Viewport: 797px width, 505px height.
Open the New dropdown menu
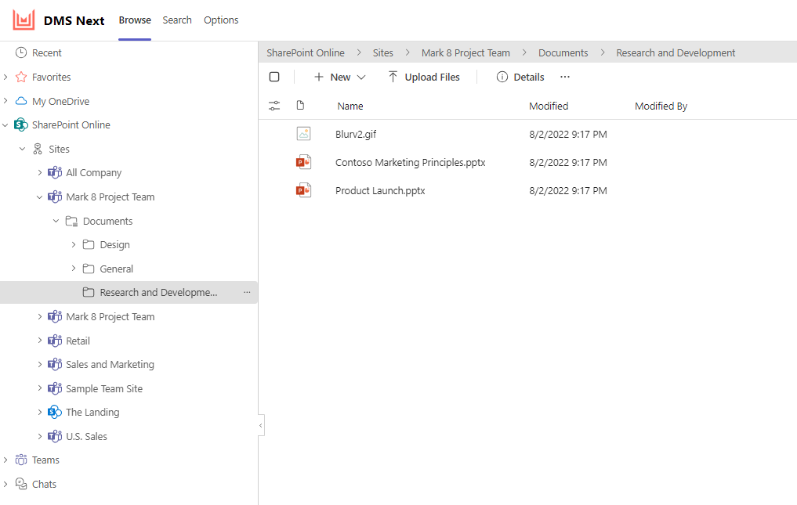339,76
